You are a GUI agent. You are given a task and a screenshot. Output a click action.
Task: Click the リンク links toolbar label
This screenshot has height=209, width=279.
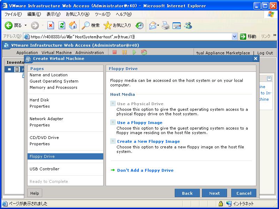click(x=266, y=36)
